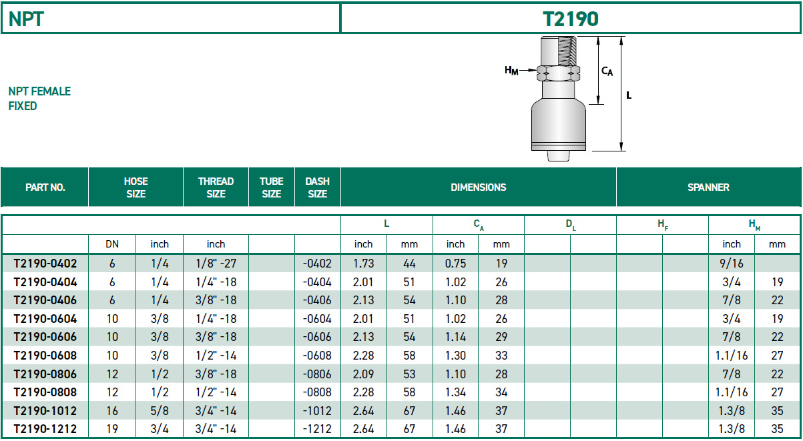Click DN value 16

pos(112,410)
